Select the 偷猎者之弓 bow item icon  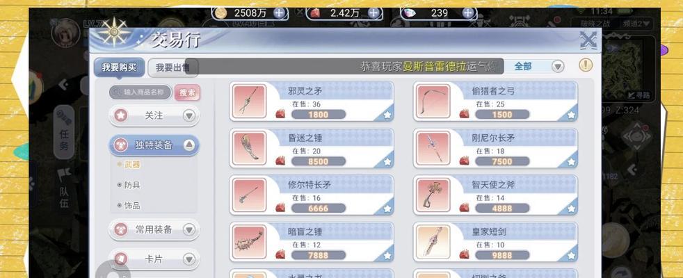click(433, 101)
